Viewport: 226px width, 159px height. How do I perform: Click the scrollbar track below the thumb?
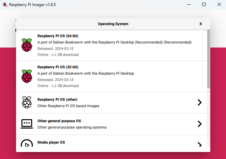209,117
